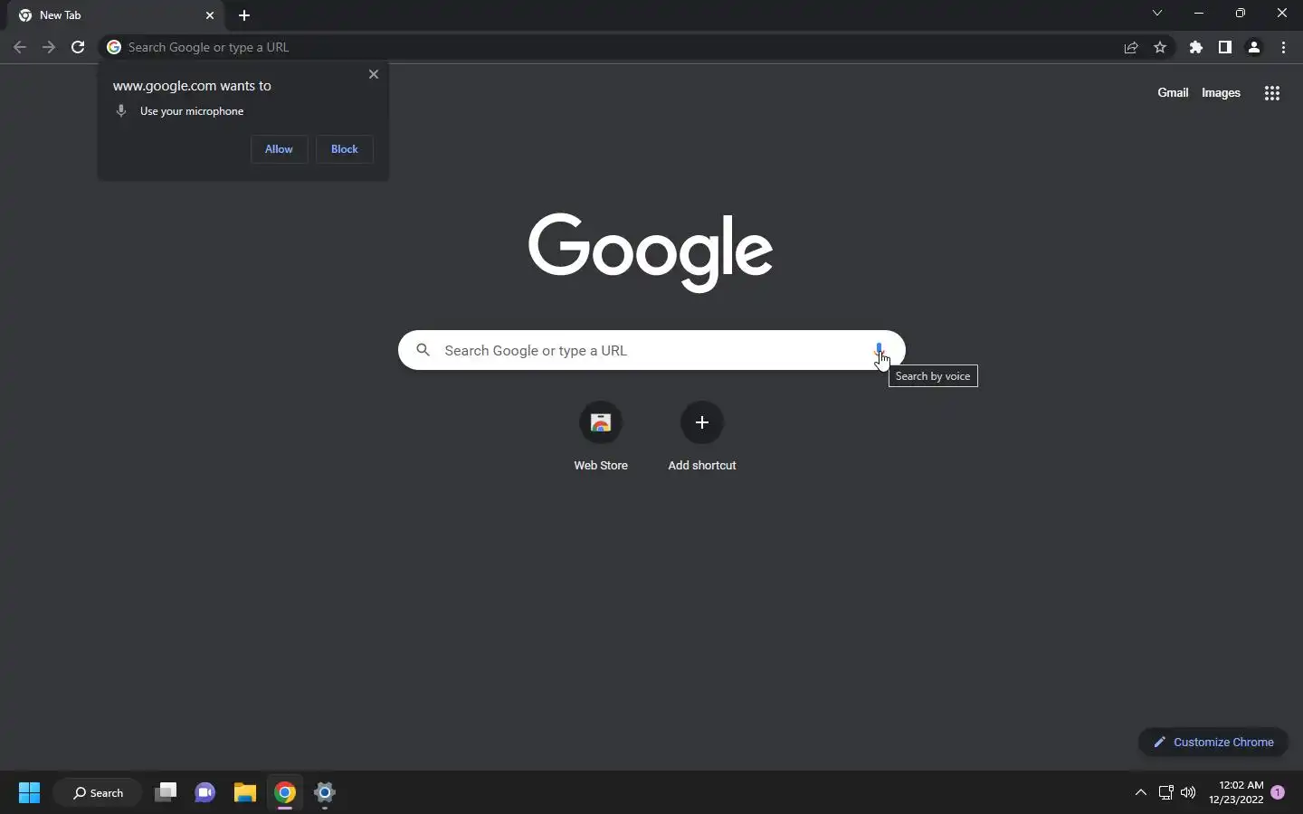This screenshot has height=814, width=1303.
Task: Open the Google apps grid
Action: (1271, 92)
